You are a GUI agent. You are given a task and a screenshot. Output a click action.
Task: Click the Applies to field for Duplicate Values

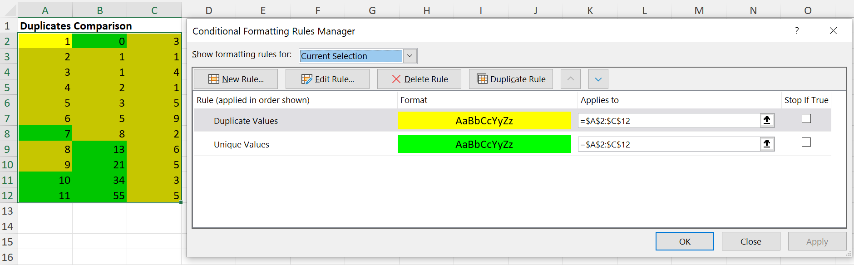coord(668,121)
